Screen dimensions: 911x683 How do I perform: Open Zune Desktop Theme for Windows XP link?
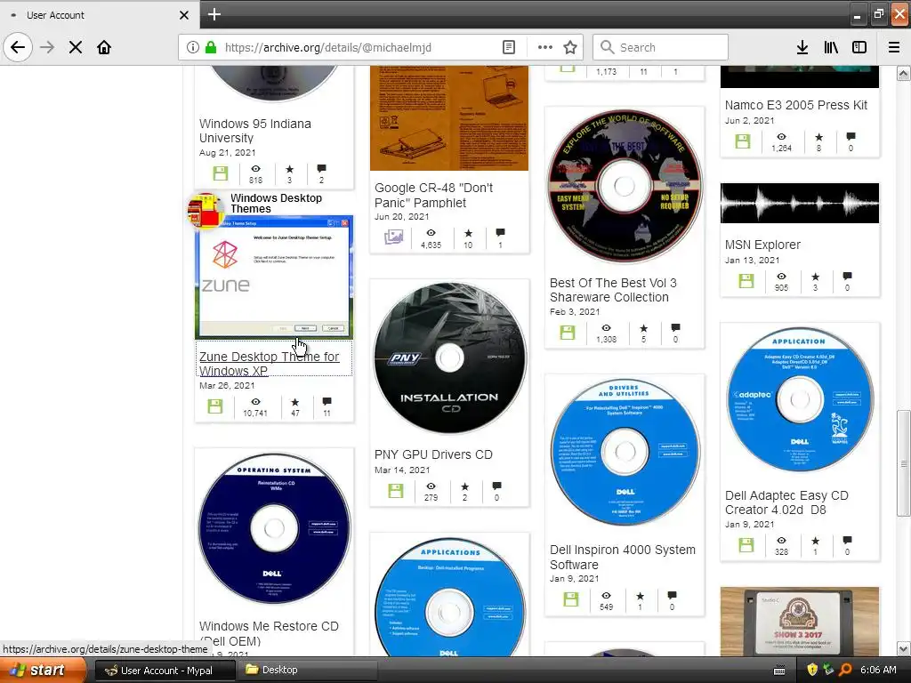269,364
